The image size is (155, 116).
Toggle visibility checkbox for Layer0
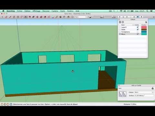click(x=138, y=27)
